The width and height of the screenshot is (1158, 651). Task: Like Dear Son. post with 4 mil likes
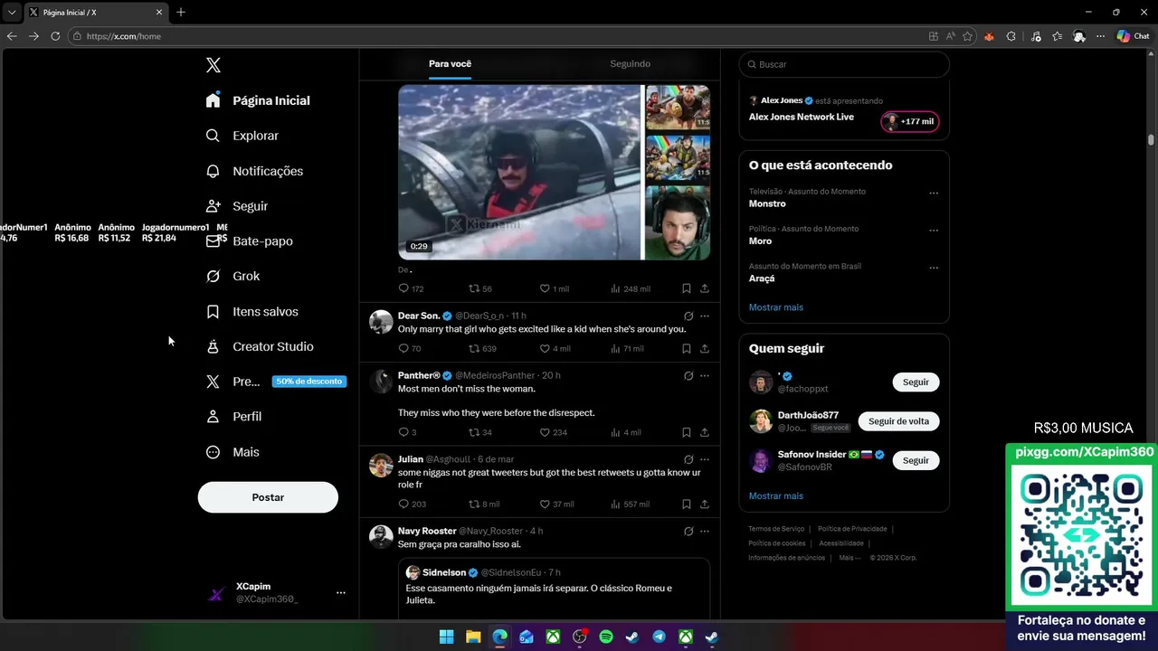tap(555, 348)
